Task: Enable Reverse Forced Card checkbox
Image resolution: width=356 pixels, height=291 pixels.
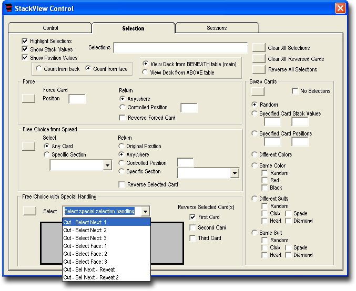Action: pyautogui.click(x=122, y=118)
